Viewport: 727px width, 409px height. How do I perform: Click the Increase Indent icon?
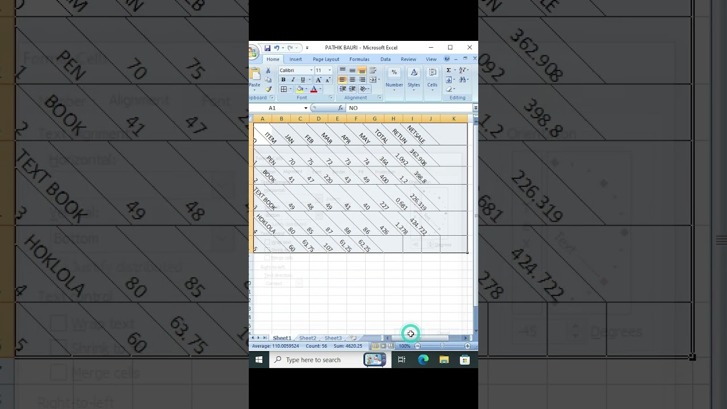tap(352, 89)
